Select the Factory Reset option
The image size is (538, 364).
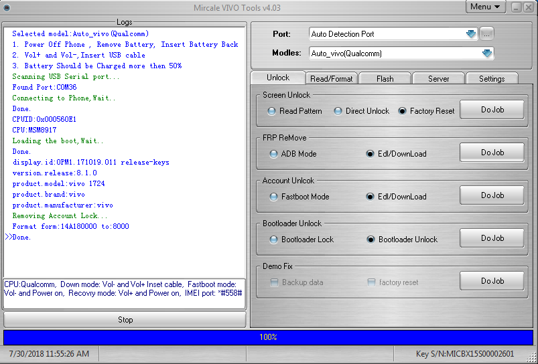426,111
